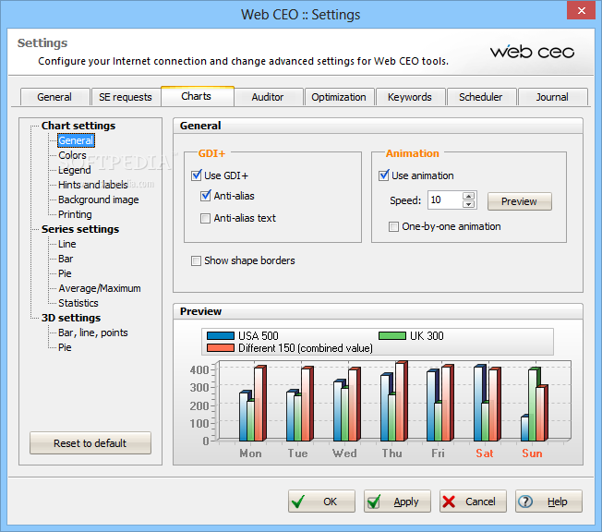Switch to the General tab
The width and height of the screenshot is (602, 532).
click(54, 97)
